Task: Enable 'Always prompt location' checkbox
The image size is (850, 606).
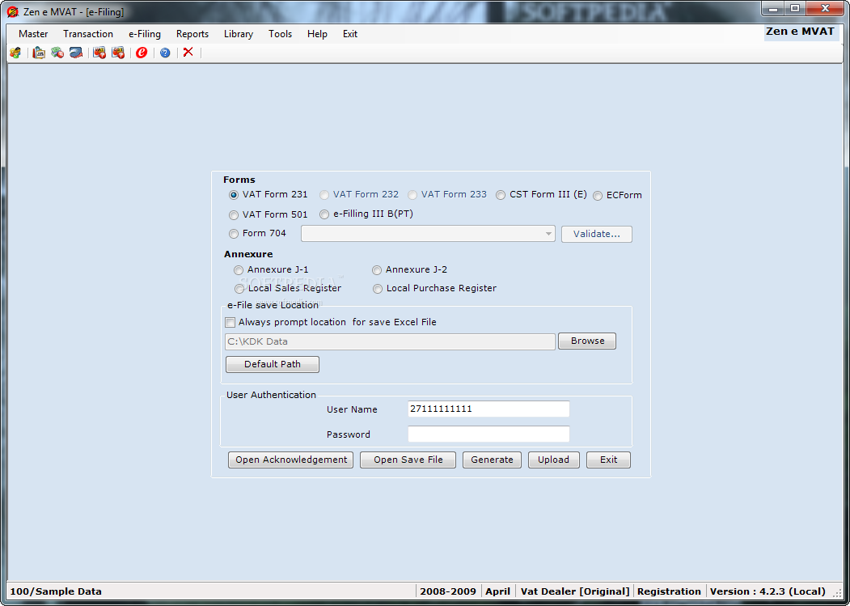Action: click(230, 323)
